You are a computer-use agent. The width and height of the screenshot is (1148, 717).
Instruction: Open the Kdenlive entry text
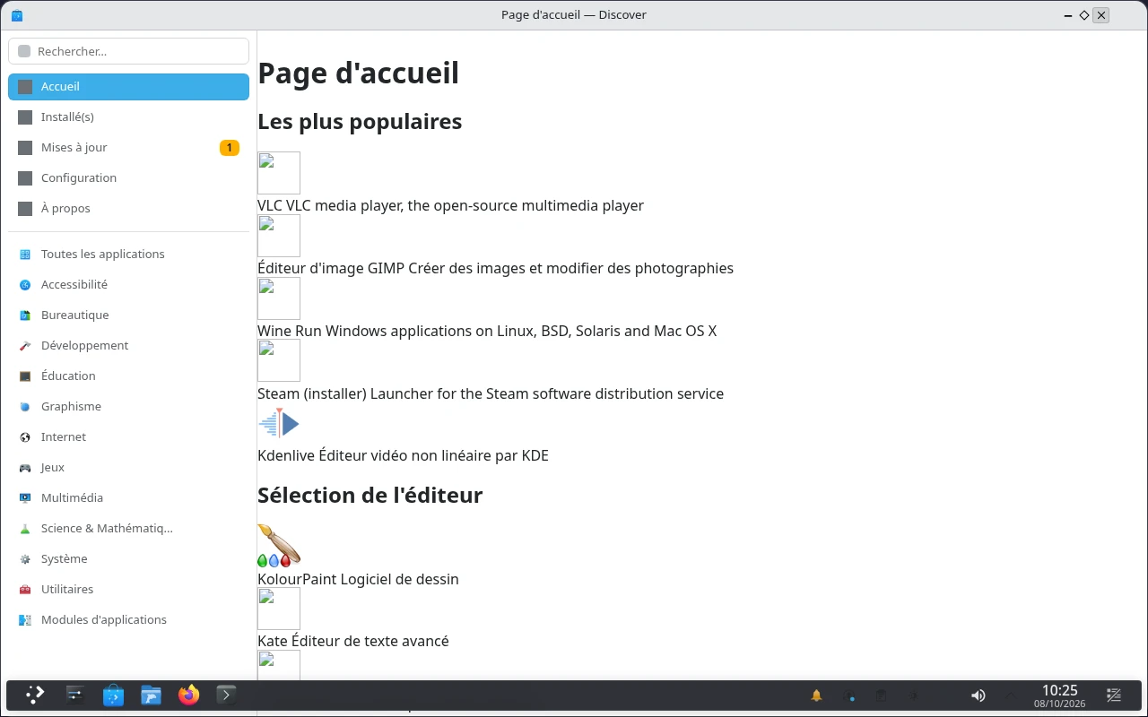pos(403,455)
